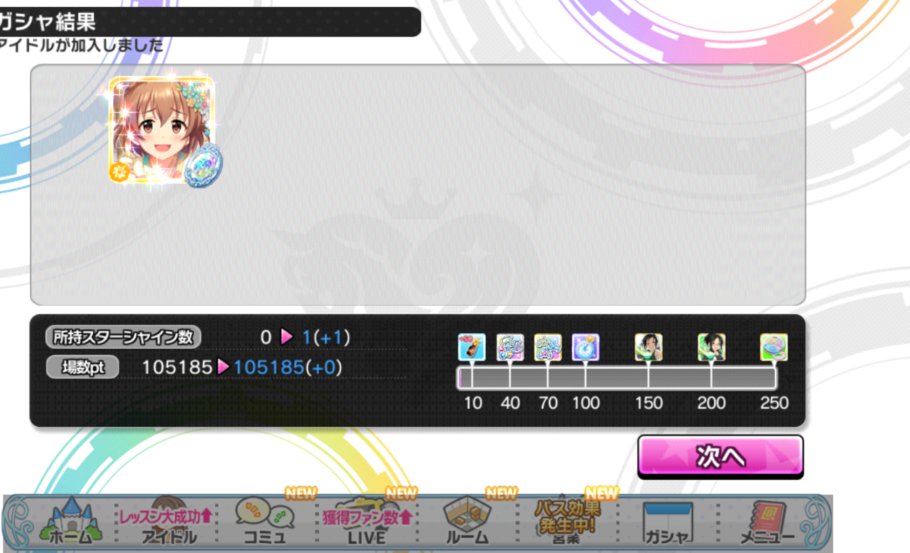
Task: Select the reward icon at 70
Action: coord(548,347)
